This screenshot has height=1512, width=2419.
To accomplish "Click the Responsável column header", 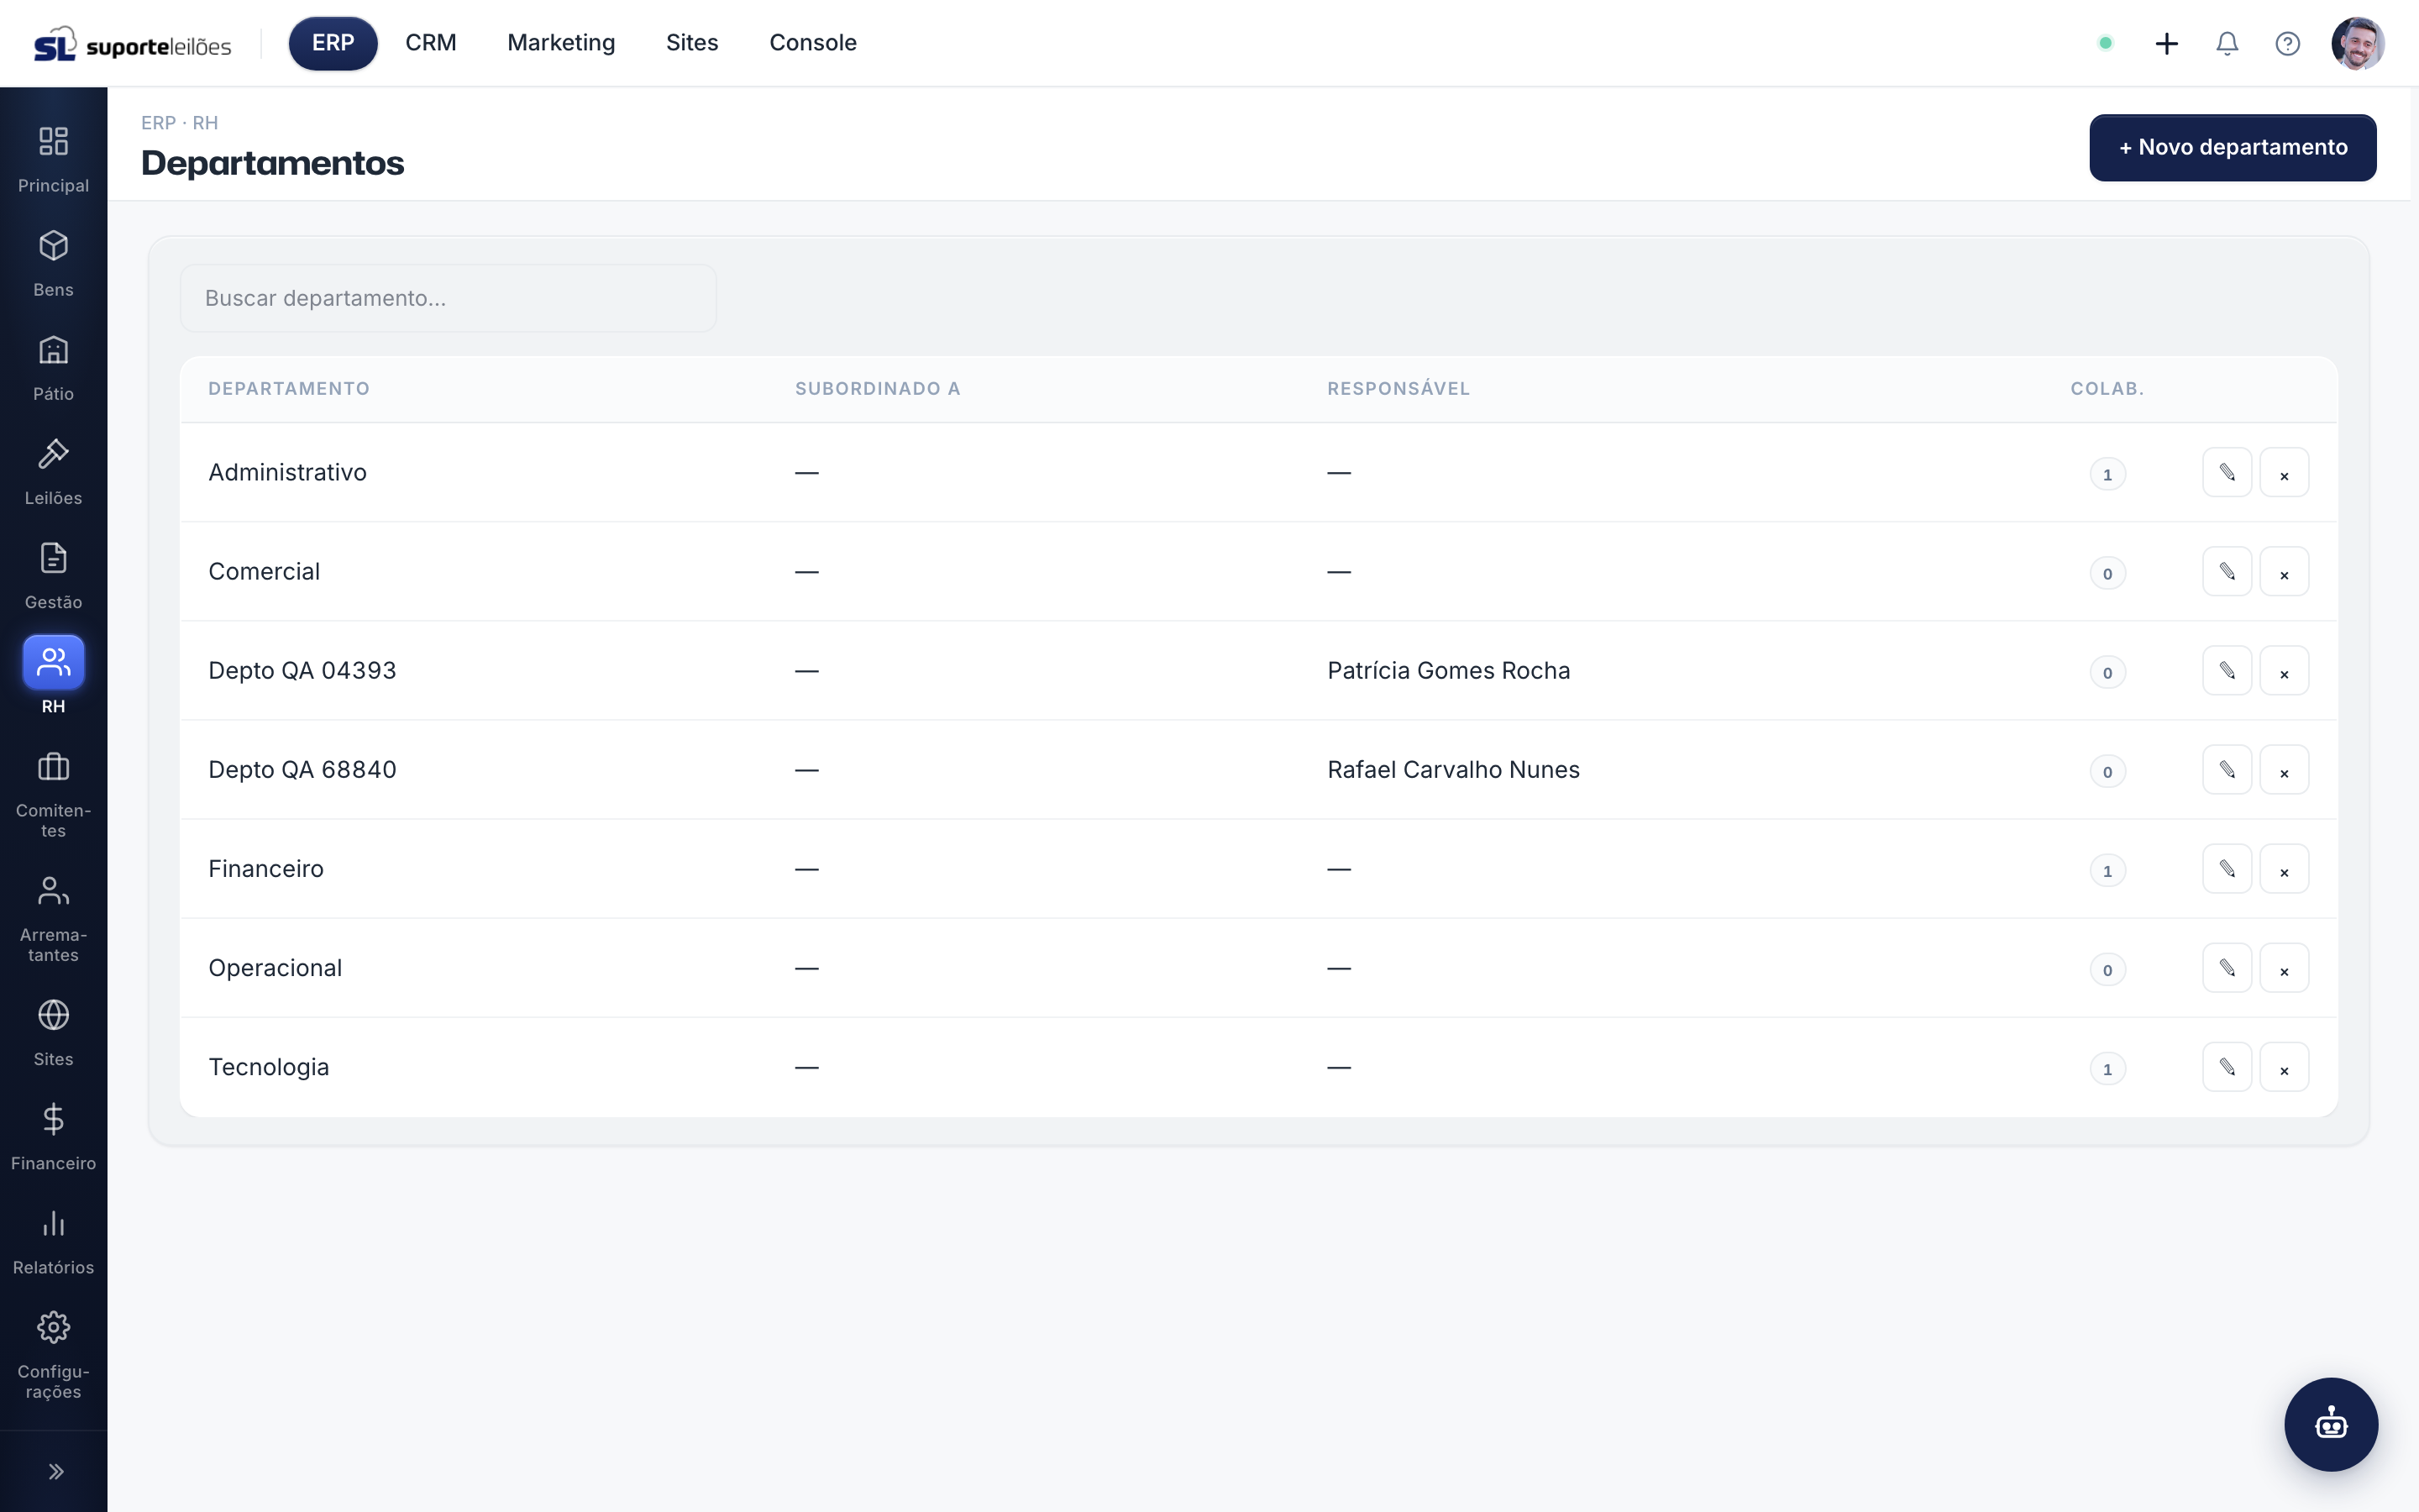I will (1398, 388).
